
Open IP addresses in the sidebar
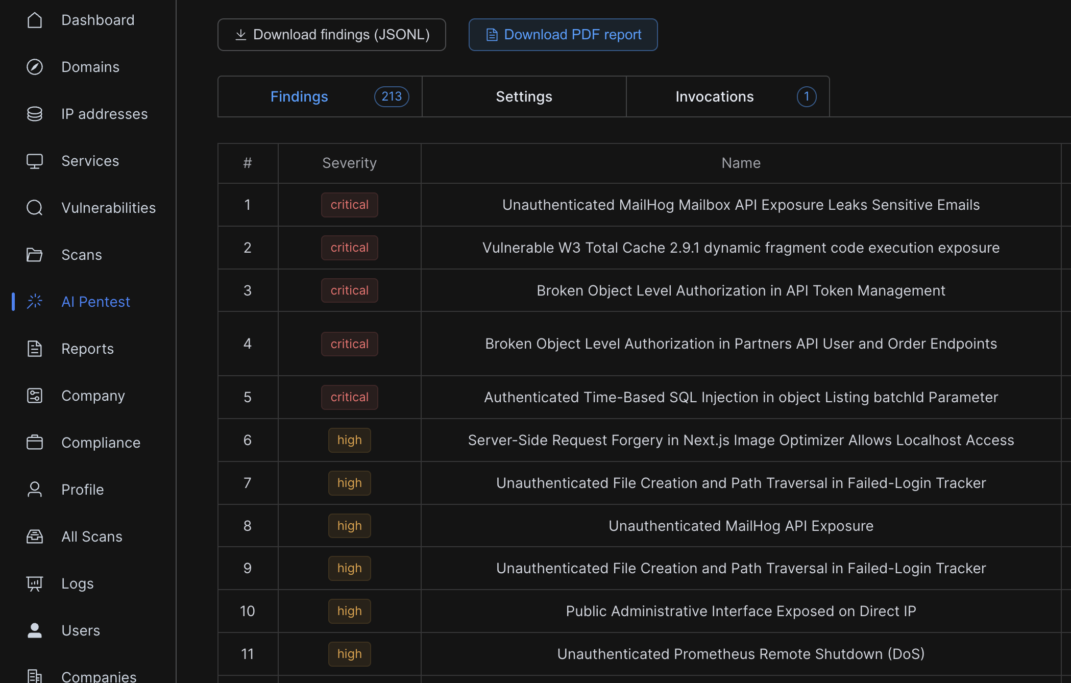click(x=105, y=114)
